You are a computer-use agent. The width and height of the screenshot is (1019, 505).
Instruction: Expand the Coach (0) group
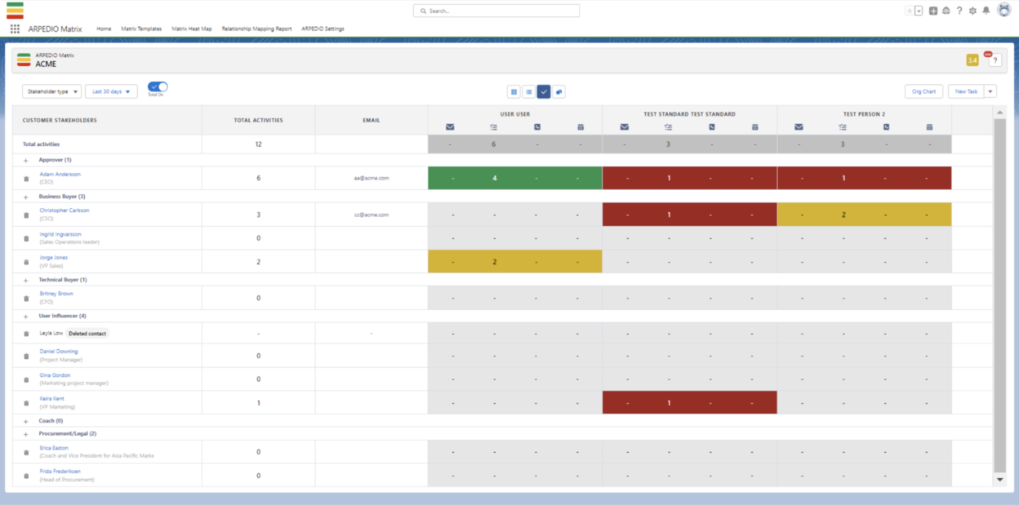point(25,421)
